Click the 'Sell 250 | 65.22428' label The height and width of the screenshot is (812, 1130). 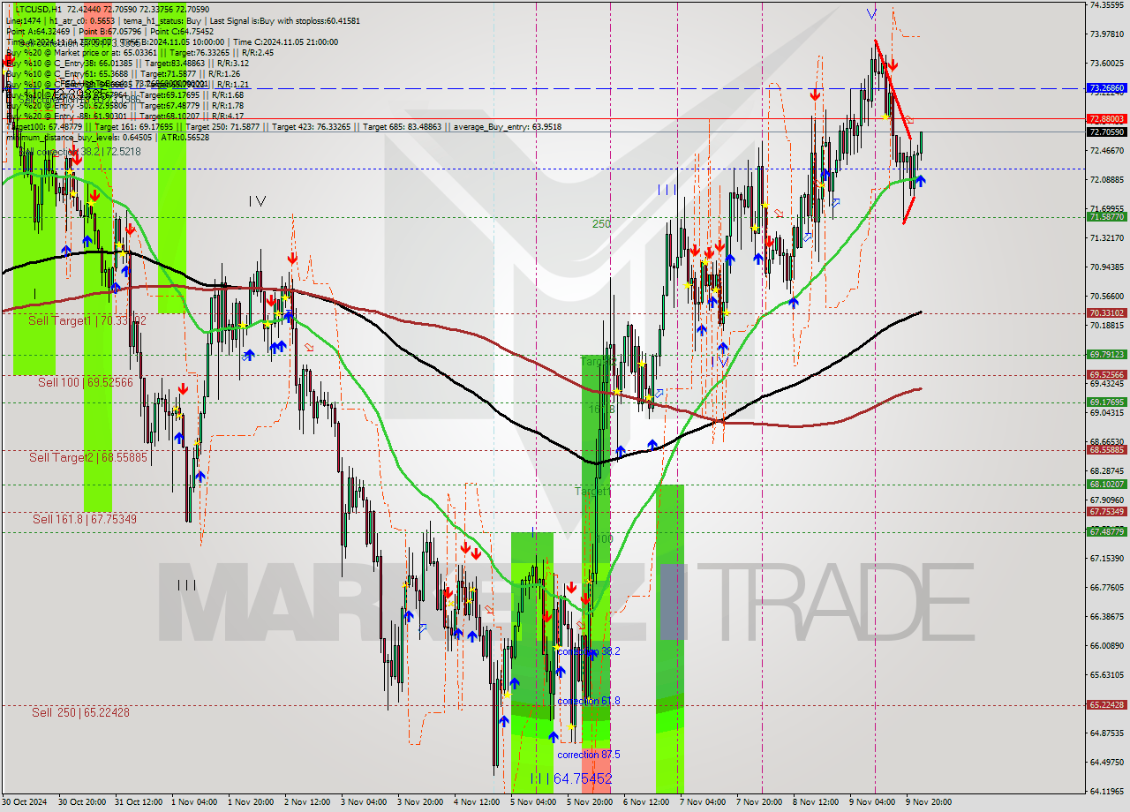(80, 711)
